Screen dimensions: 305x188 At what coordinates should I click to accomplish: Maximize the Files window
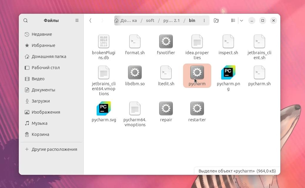click(263, 20)
